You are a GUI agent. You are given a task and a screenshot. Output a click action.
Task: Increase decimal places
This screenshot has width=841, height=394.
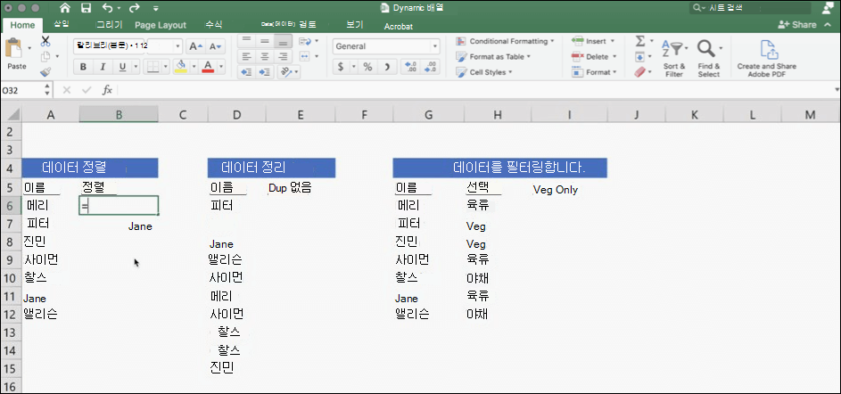coord(411,67)
